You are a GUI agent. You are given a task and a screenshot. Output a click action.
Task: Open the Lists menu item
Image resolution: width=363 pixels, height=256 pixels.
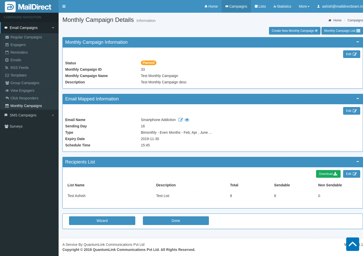260,6
